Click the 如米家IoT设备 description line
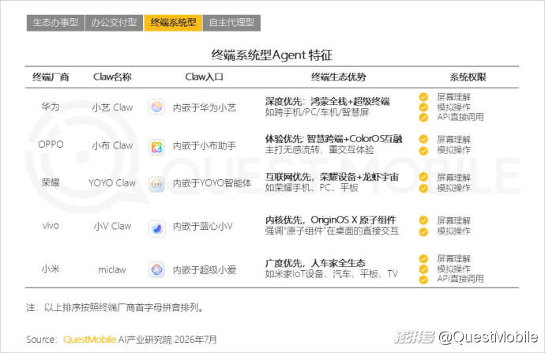 (x=332, y=274)
